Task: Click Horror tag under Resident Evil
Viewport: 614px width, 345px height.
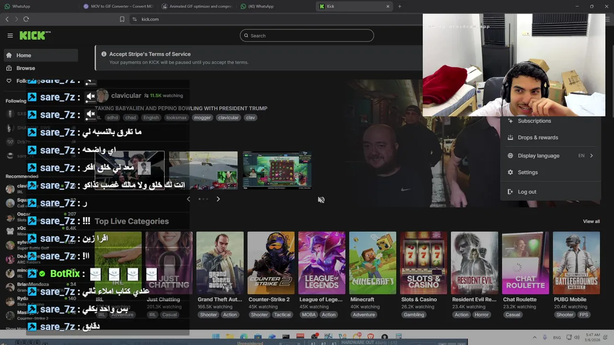Action: pos(482,315)
